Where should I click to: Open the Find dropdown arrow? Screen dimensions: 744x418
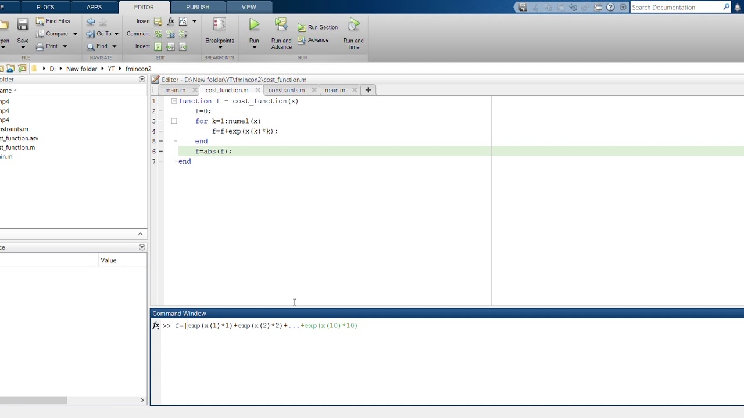114,46
